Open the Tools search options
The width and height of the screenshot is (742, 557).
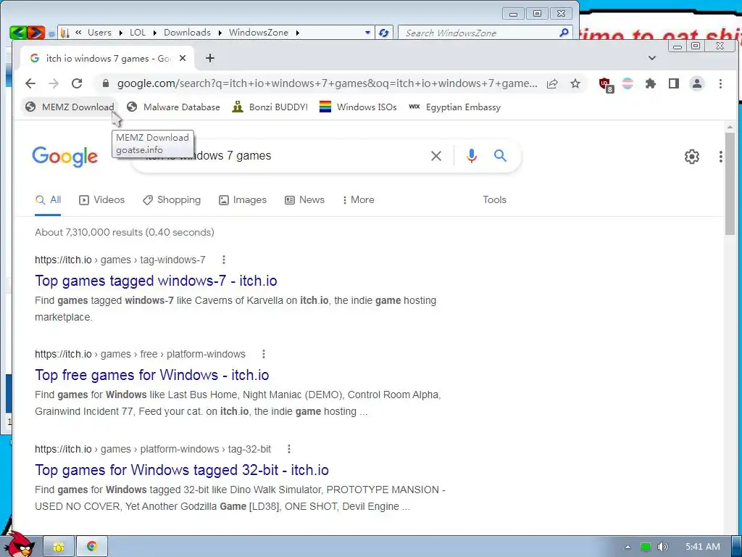tap(494, 200)
